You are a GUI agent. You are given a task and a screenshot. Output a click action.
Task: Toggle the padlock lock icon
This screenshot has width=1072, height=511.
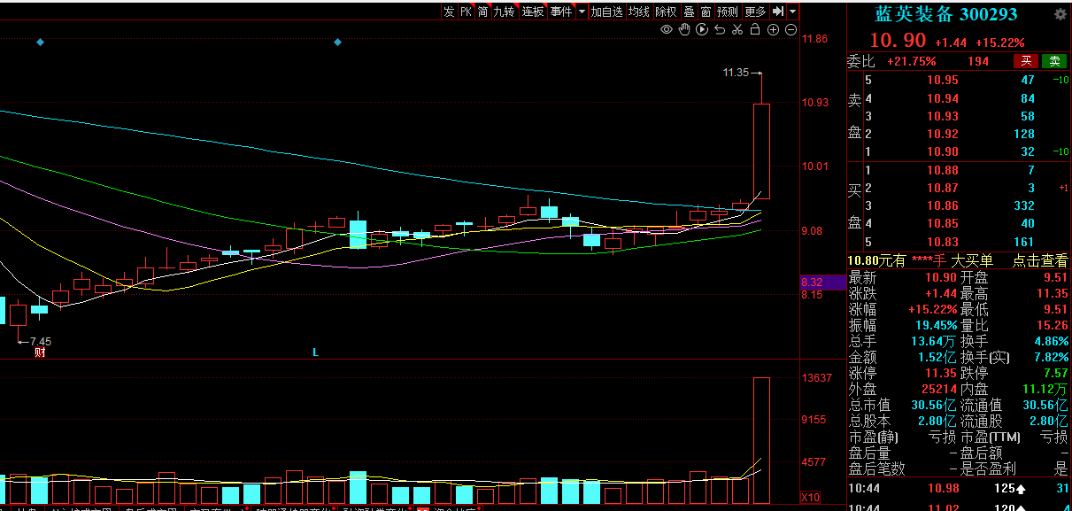click(754, 30)
